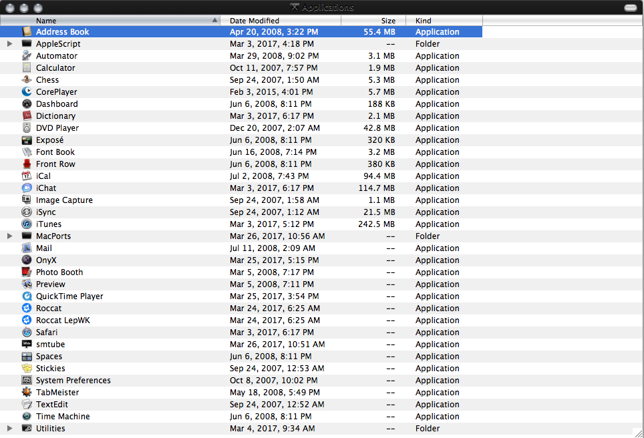Select the Photo Booth icon
The width and height of the screenshot is (644, 438).
click(27, 272)
